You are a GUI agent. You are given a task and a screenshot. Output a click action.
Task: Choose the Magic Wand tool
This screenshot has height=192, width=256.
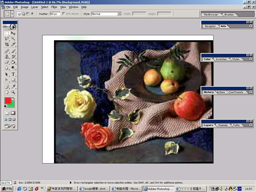[13, 39]
